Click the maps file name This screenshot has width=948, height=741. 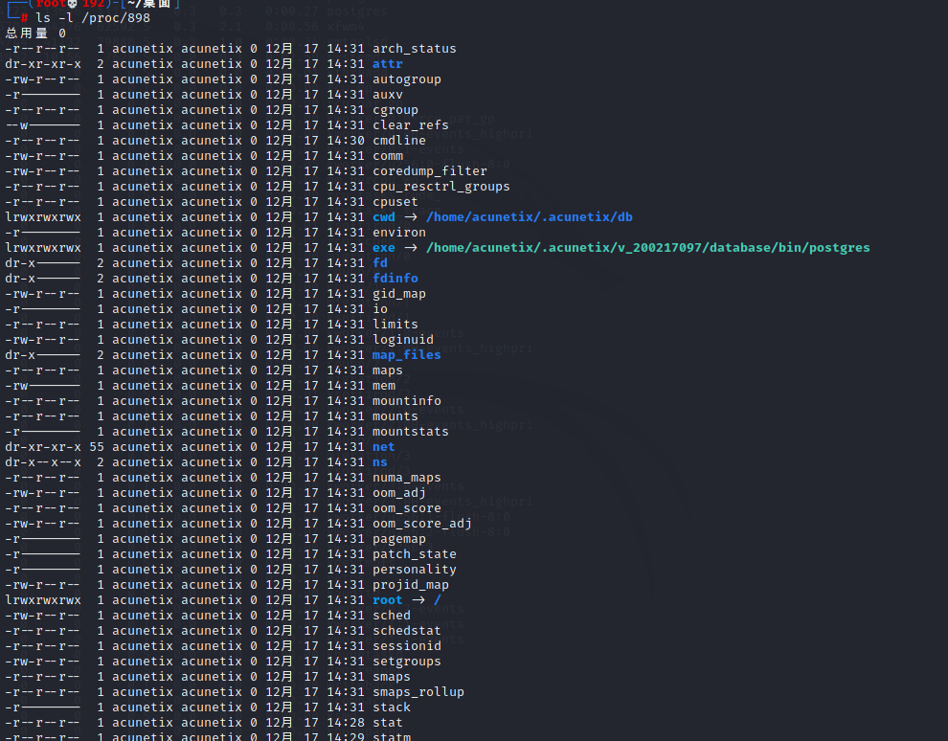pyautogui.click(x=388, y=370)
